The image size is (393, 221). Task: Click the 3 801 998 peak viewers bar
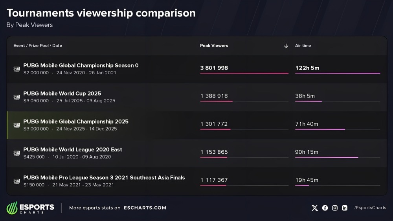point(244,73)
